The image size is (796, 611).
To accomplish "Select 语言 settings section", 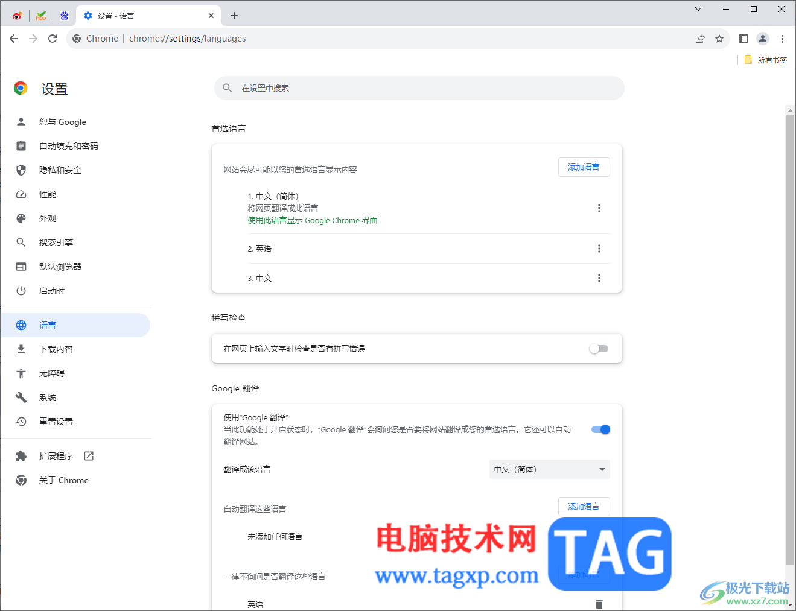I will (x=75, y=325).
